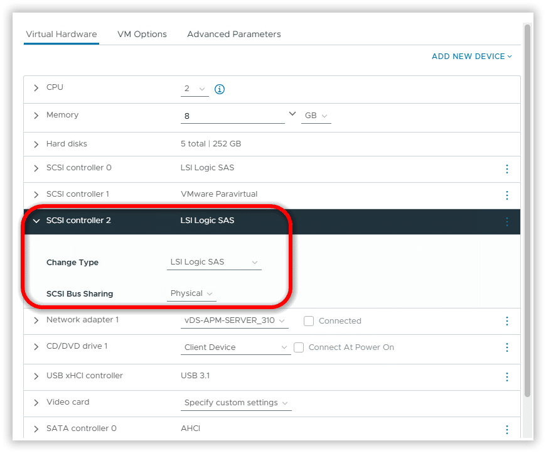This screenshot has height=453, width=546.
Task: Collapse the SCSI controller 2 section
Action: tap(36, 221)
